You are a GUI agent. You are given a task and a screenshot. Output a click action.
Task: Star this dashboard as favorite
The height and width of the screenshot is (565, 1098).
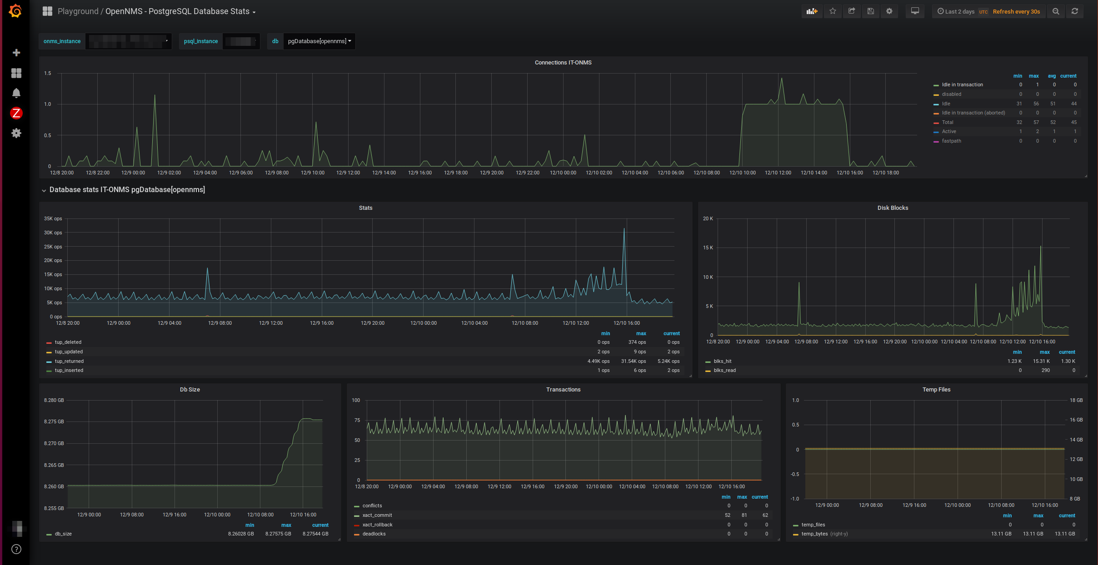click(833, 11)
